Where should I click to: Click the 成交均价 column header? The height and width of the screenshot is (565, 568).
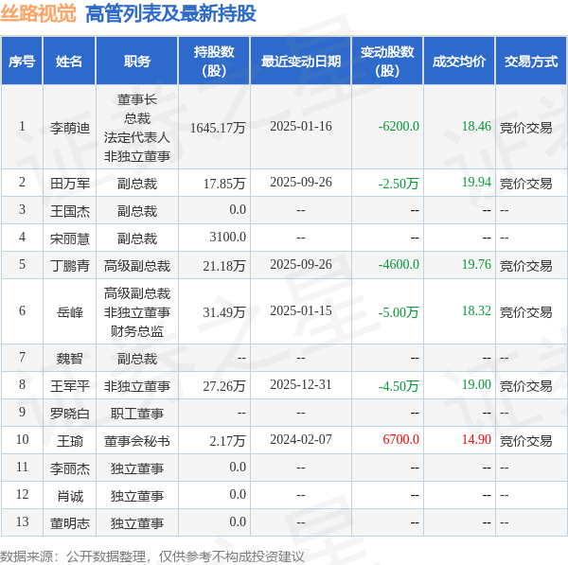(x=459, y=62)
